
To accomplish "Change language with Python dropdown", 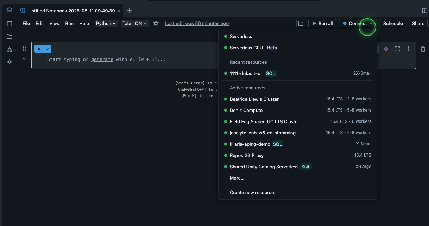I will pyautogui.click(x=106, y=23).
